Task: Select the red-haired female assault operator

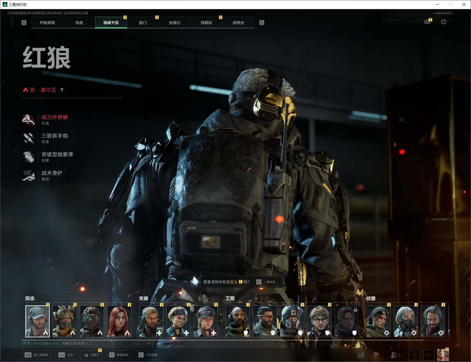Action: coord(119,321)
